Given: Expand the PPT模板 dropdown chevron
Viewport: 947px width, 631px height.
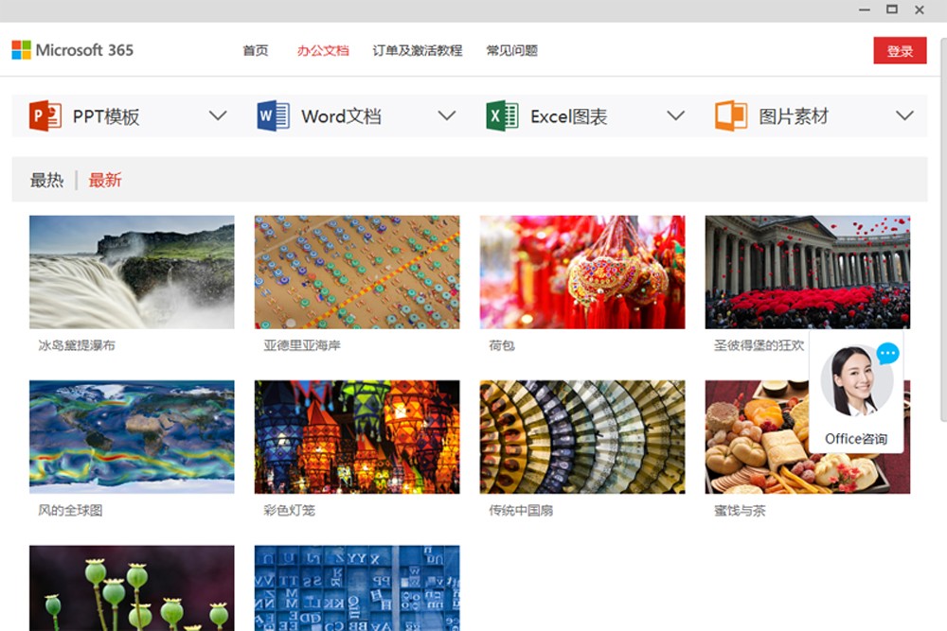Looking at the screenshot, I should coord(218,114).
